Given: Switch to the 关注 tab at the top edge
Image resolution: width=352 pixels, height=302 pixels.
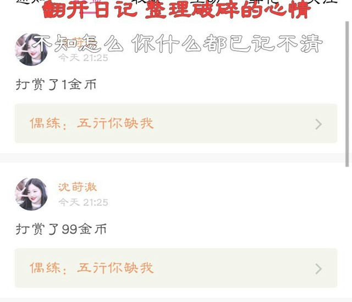Looking at the screenshot, I should click(322, 2).
